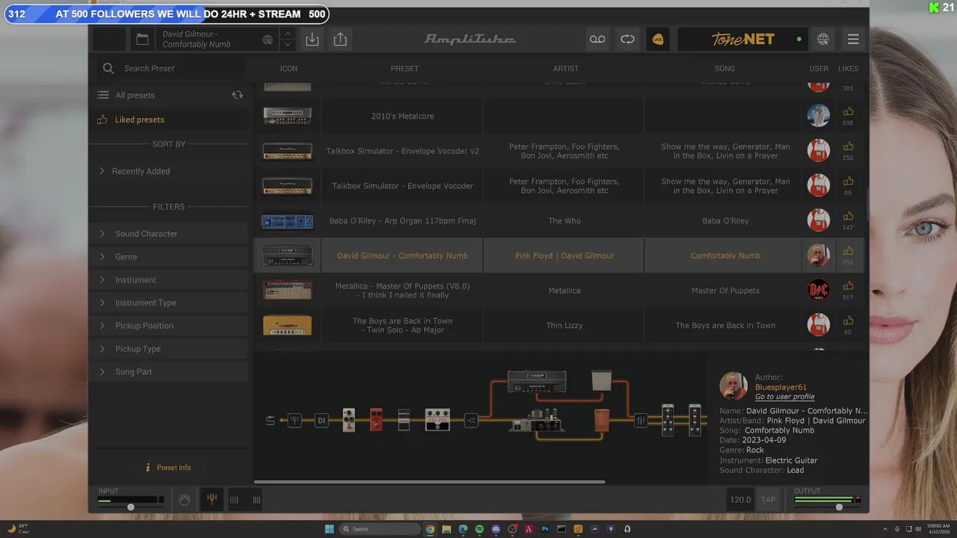Click the TAP tempo button
957x538 pixels.
click(768, 500)
